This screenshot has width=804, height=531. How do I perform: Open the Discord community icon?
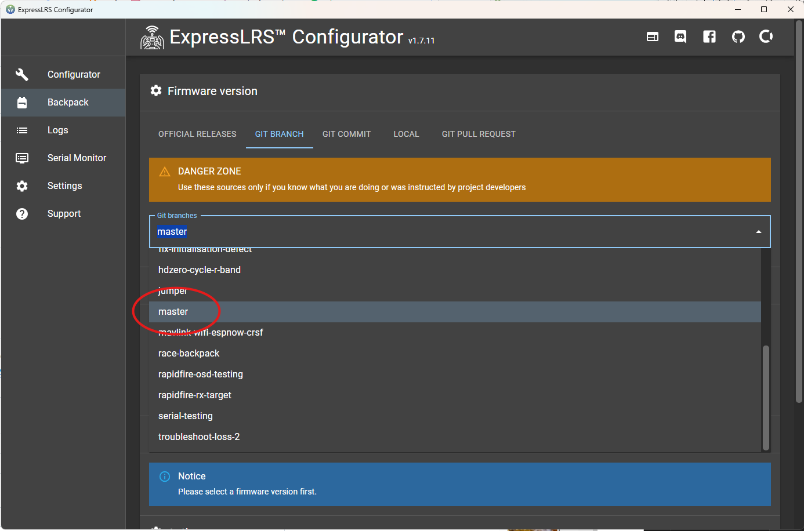[680, 37]
